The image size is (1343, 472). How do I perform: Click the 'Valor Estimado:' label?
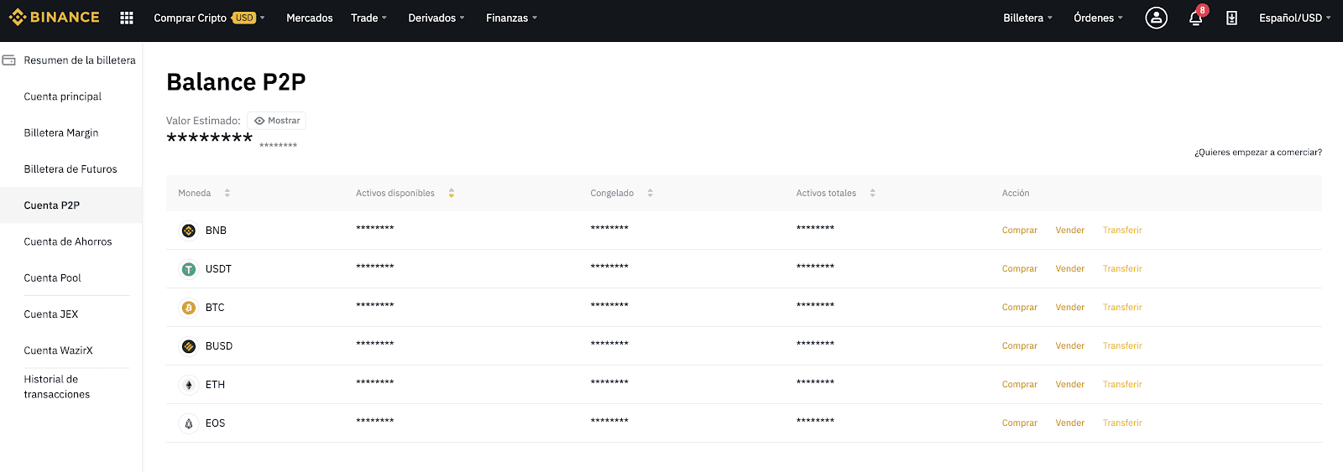pyautogui.click(x=203, y=121)
